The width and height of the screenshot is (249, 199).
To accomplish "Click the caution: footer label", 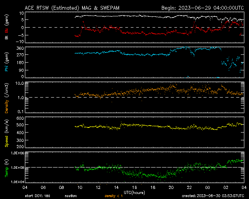I will (x=71, y=196).
